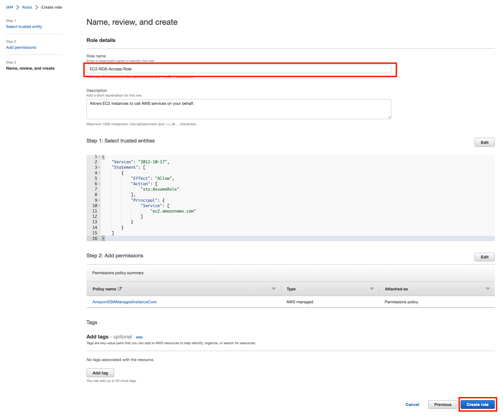Sort the table by Type column arrow
Image resolution: width=503 pixels, height=416 pixels.
coord(372,289)
